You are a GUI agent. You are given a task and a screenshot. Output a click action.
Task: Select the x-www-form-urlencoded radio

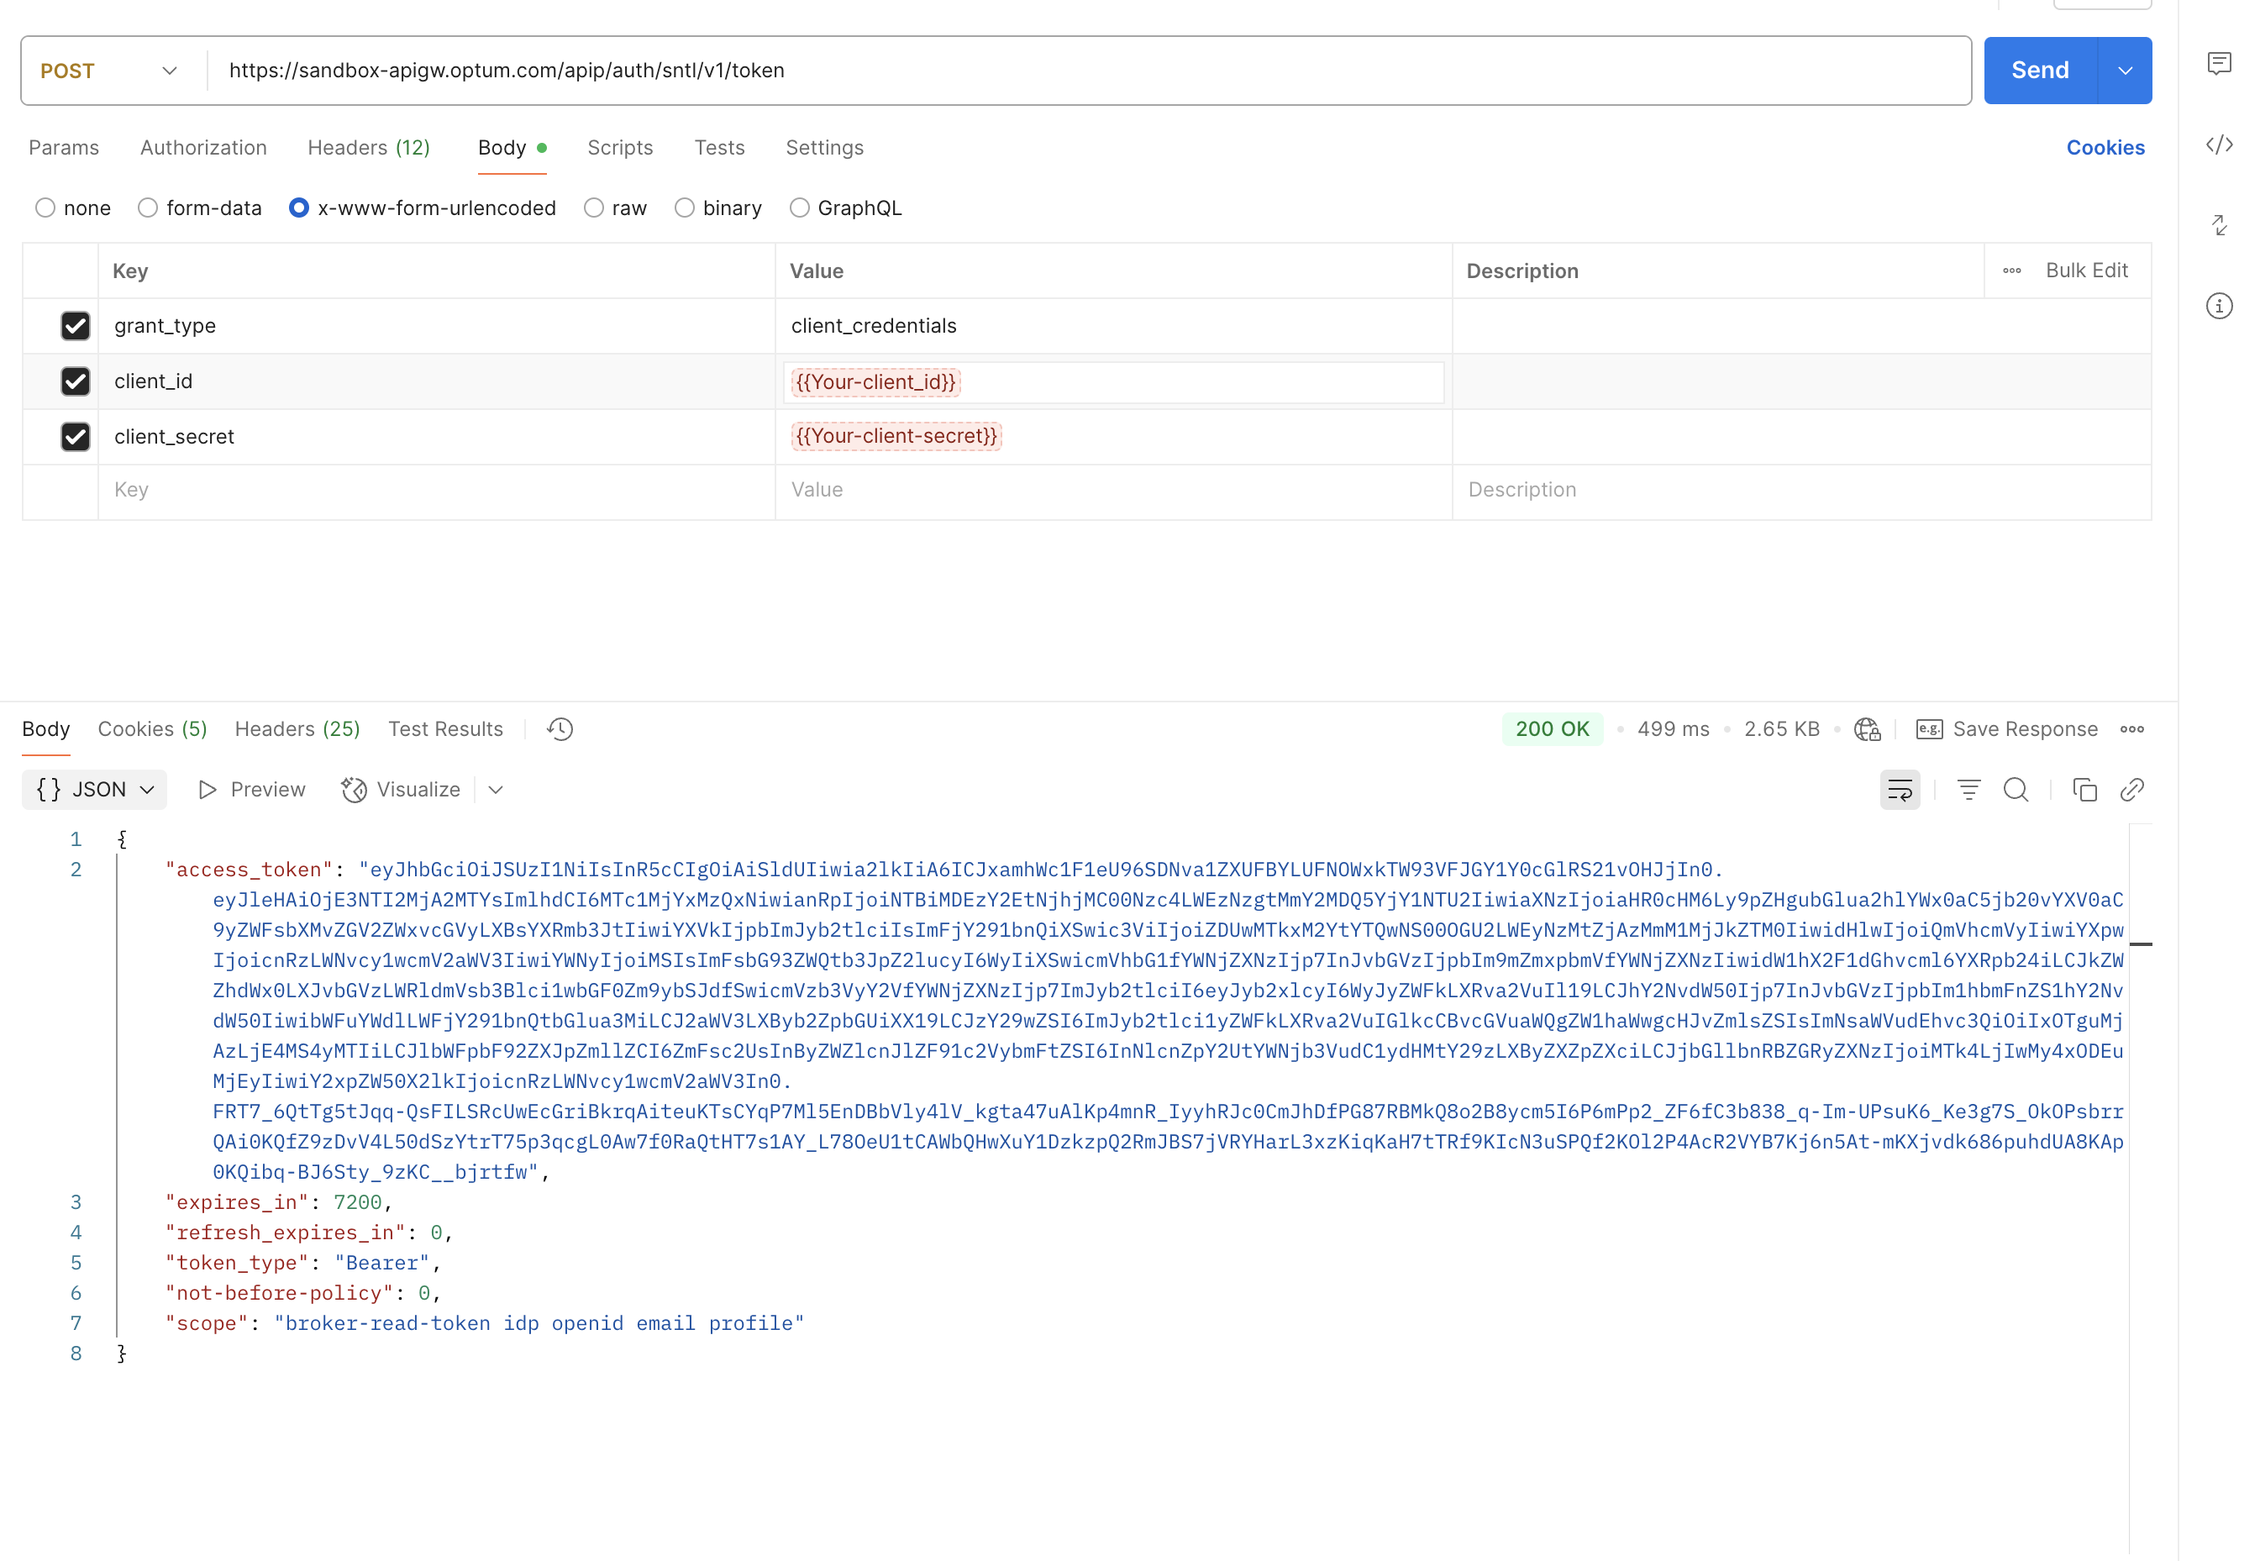299,208
